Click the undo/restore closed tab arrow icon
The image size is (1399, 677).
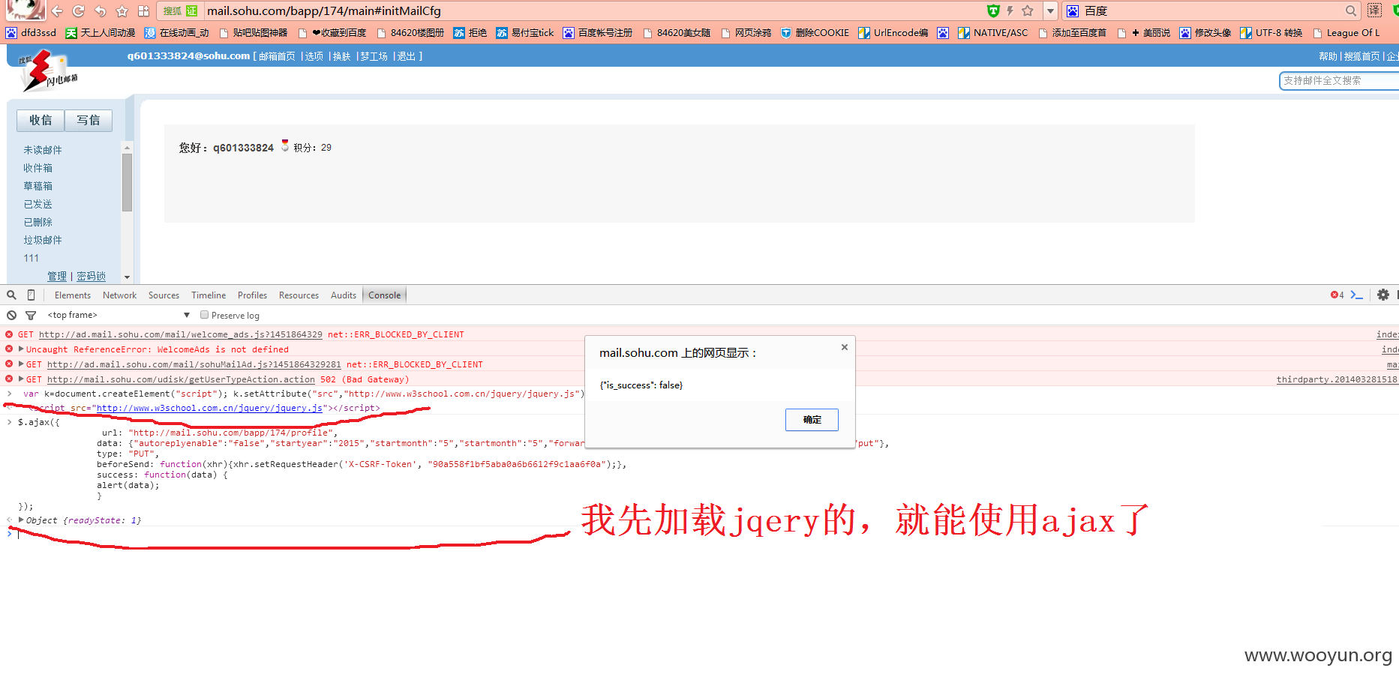click(100, 10)
